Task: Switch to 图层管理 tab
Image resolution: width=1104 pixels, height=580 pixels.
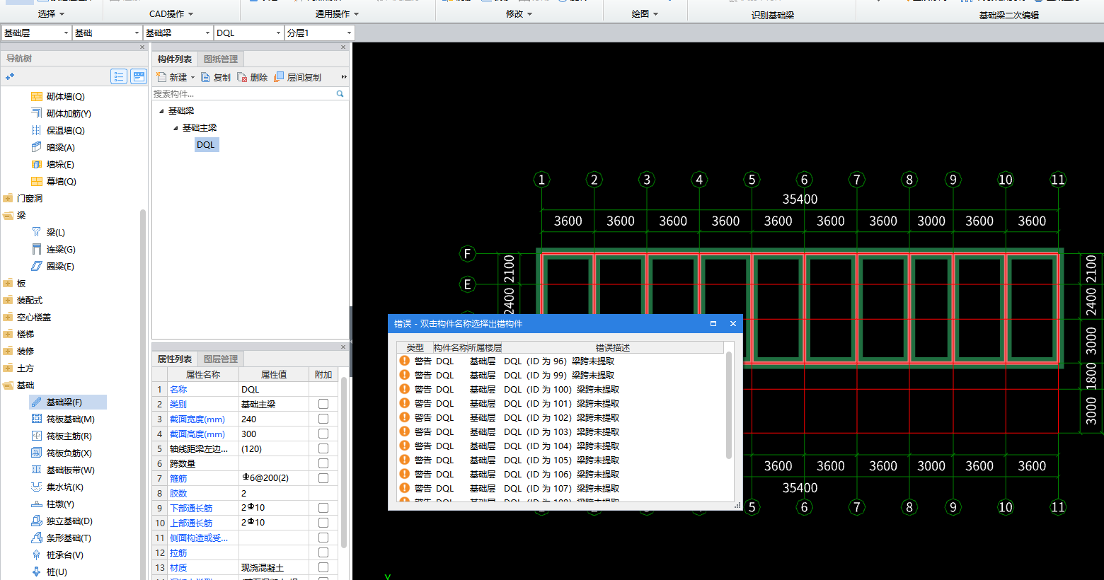Action: click(x=221, y=359)
